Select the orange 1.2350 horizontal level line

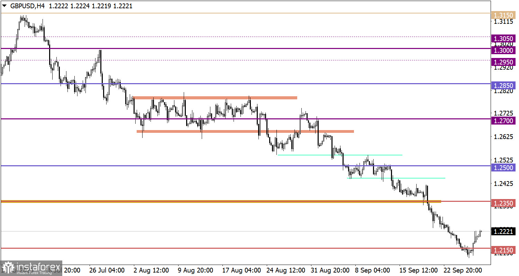[221, 201]
